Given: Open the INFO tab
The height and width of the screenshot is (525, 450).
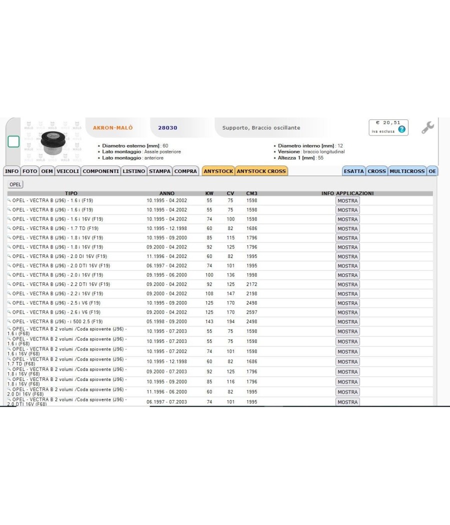Looking at the screenshot, I should (11, 171).
